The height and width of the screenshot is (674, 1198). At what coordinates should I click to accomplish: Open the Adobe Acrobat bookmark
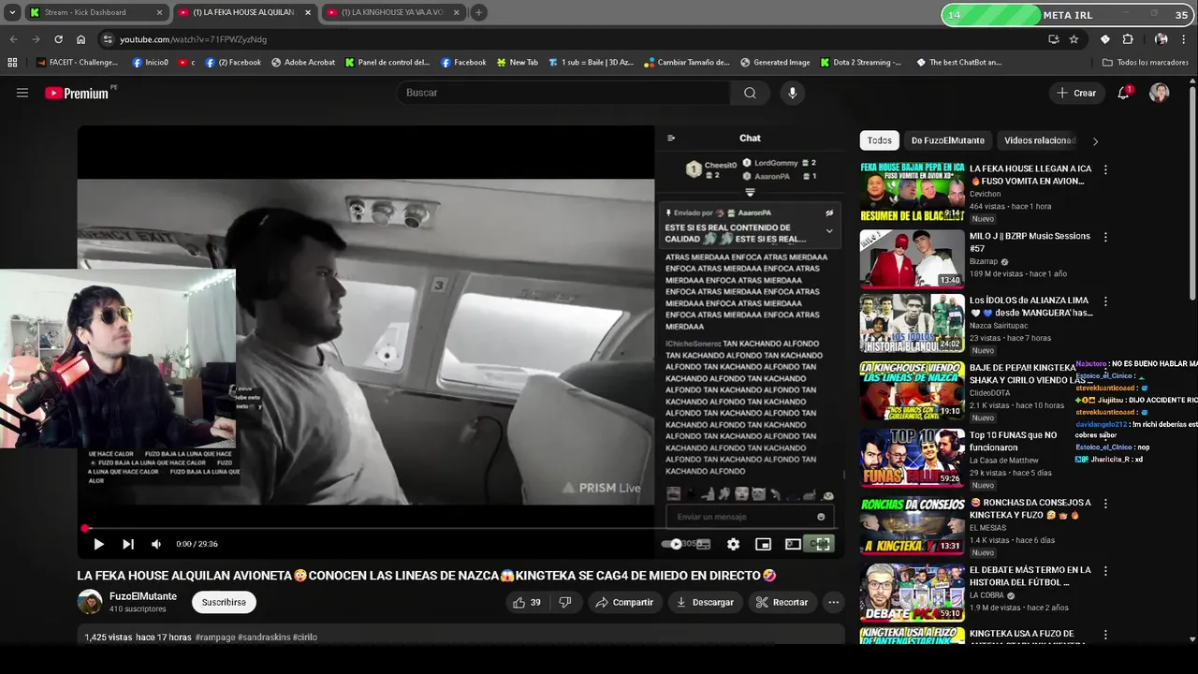pos(303,62)
